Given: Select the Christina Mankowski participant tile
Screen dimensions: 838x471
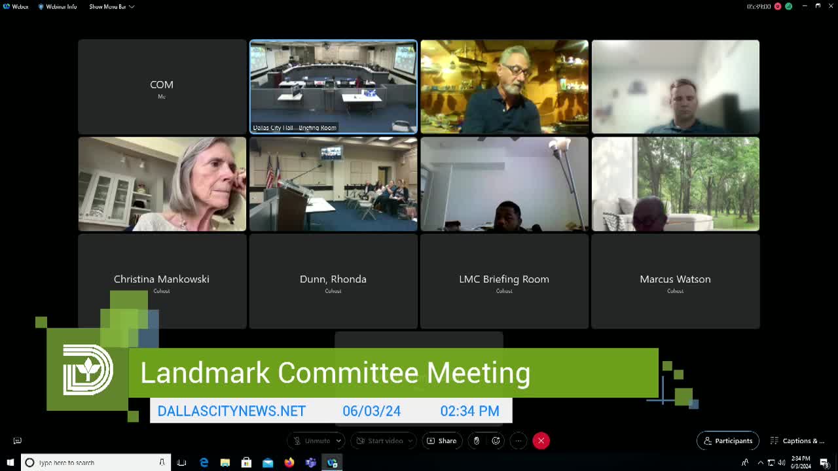Looking at the screenshot, I should [x=162, y=281].
